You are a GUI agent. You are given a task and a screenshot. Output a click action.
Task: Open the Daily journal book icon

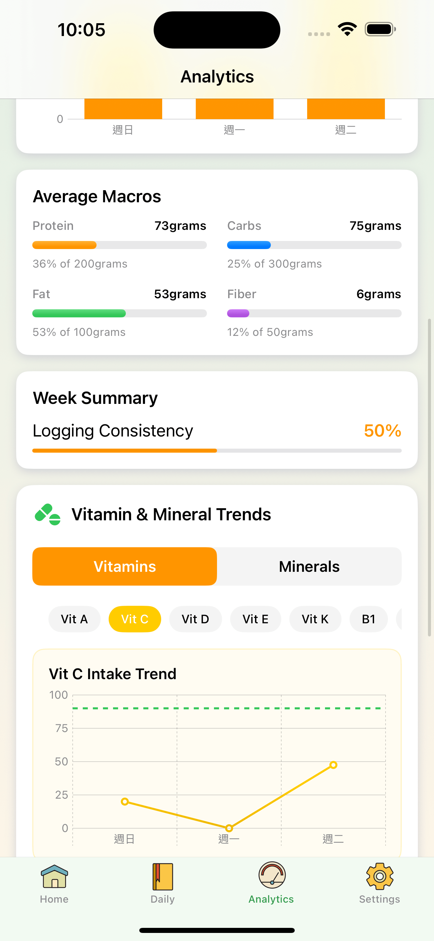(x=162, y=876)
